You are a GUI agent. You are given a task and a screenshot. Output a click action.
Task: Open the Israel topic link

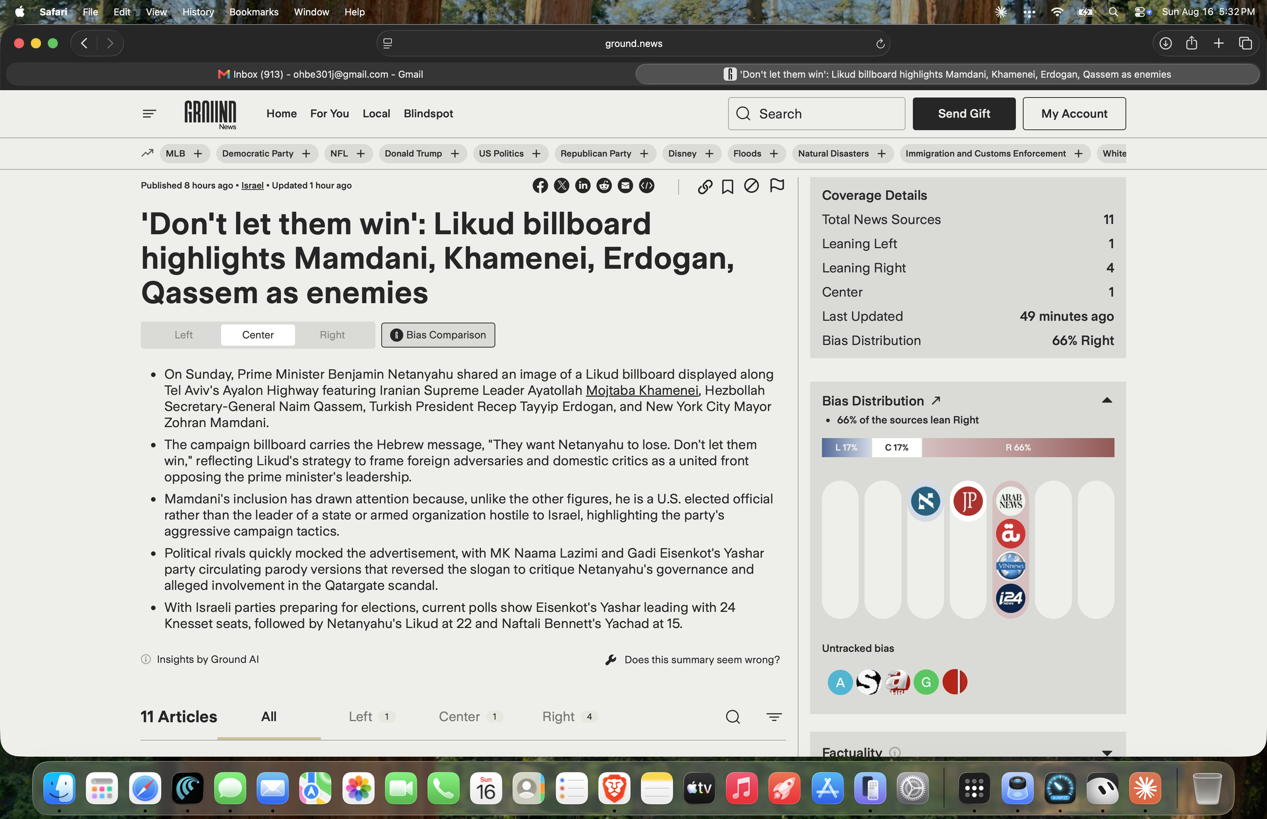(x=252, y=185)
